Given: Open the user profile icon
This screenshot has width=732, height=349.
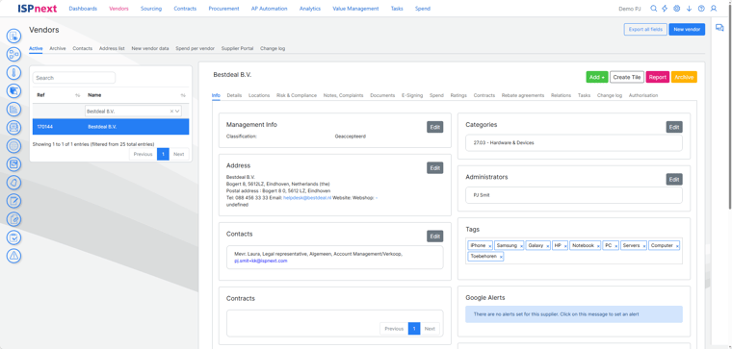Looking at the screenshot, I should point(714,9).
